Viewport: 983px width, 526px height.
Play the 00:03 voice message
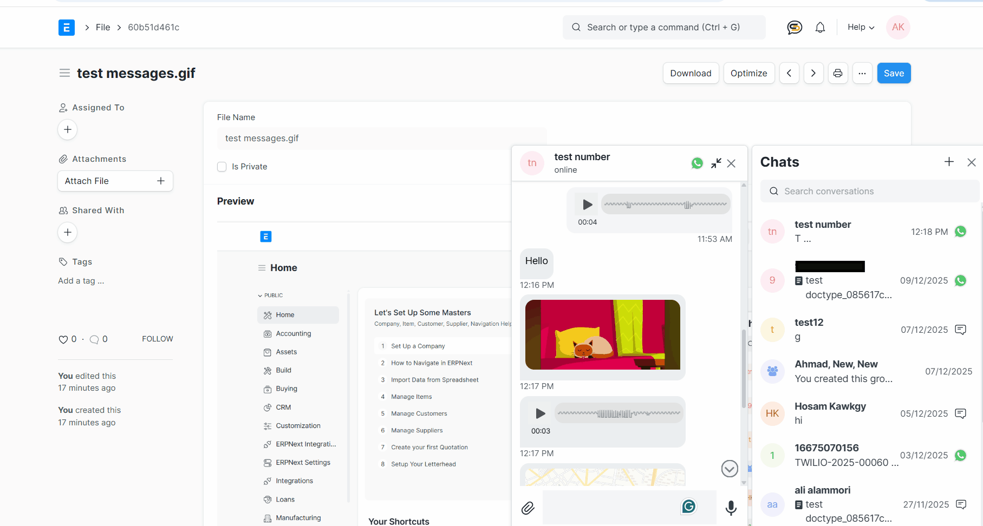(540, 413)
